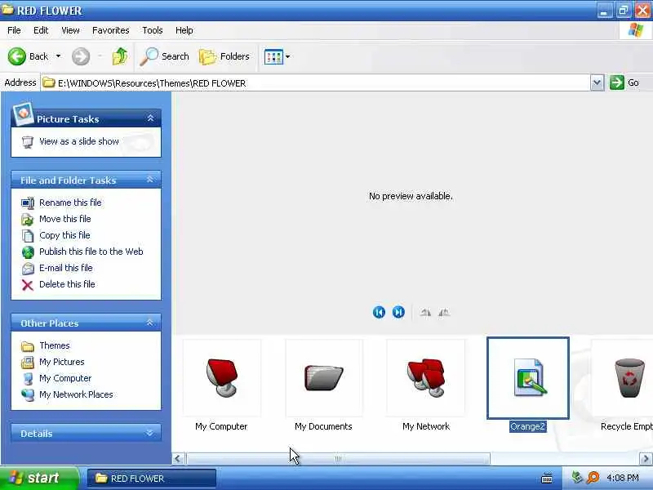Open the View menu
Image resolution: width=653 pixels, height=490 pixels.
(x=70, y=30)
